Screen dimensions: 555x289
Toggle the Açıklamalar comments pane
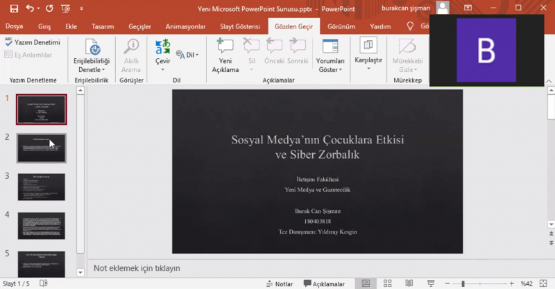[324, 283]
